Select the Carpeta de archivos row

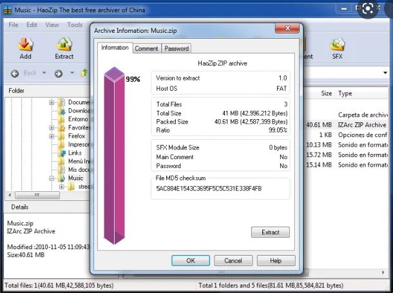[x=346, y=115]
